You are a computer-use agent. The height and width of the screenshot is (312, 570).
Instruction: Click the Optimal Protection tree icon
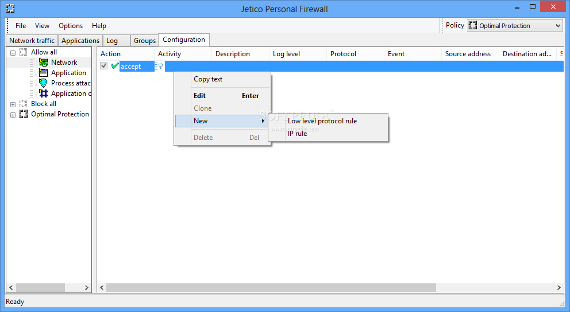click(x=23, y=114)
